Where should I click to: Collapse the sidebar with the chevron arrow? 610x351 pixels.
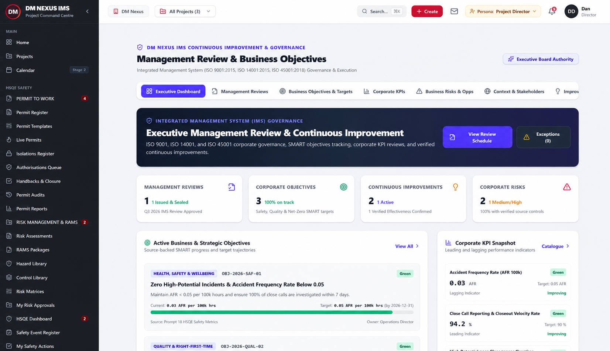(87, 11)
